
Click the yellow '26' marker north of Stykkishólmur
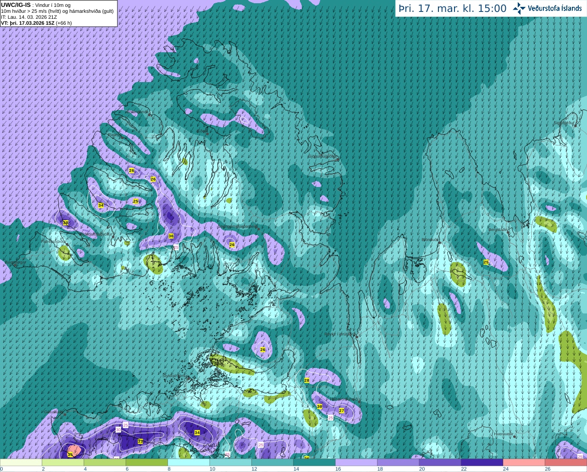(x=263, y=350)
